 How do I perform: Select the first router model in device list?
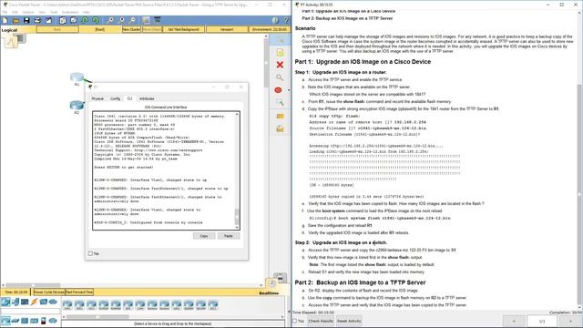coord(67,305)
